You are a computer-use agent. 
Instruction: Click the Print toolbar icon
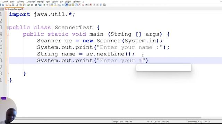(13, 5)
